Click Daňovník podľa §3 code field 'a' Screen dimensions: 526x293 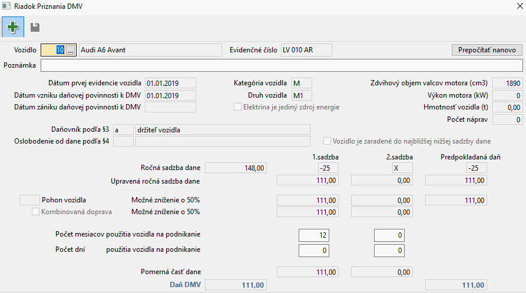coord(123,130)
